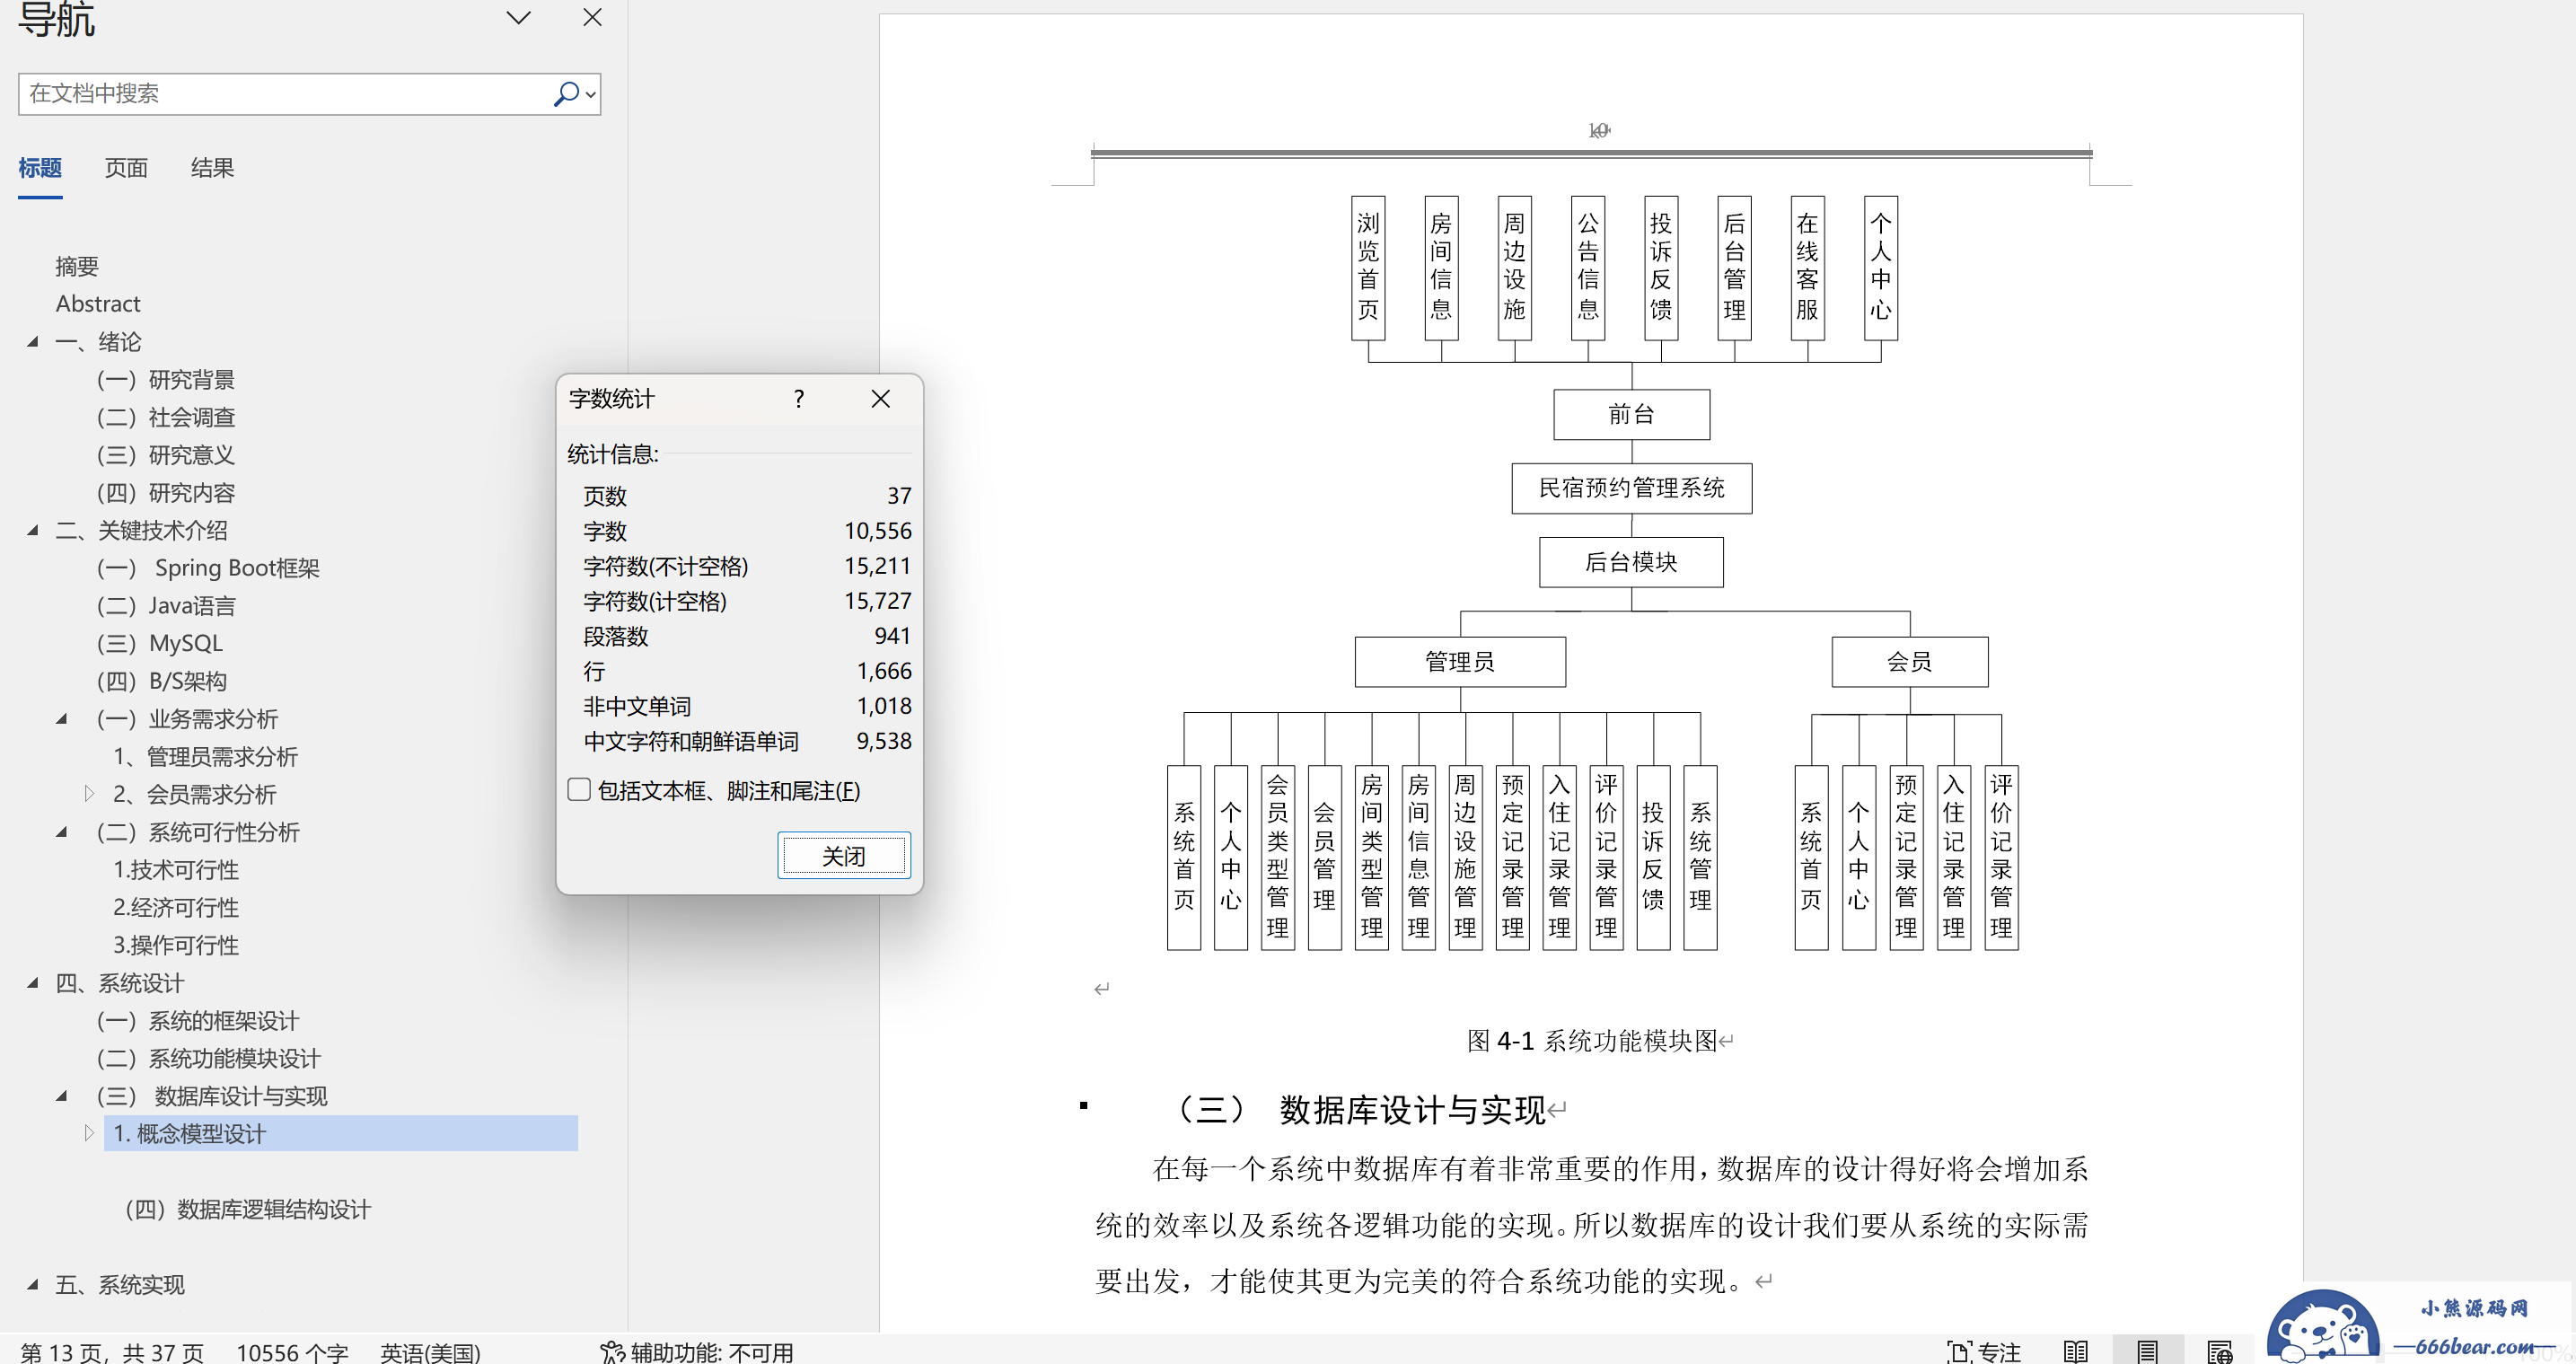The width and height of the screenshot is (2576, 1364).
Task: Click the 民宿预约管理系统 diagram box
Action: point(1631,488)
